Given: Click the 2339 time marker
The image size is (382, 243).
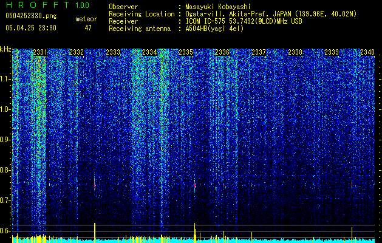Looking at the screenshot, I should coord(332,52).
